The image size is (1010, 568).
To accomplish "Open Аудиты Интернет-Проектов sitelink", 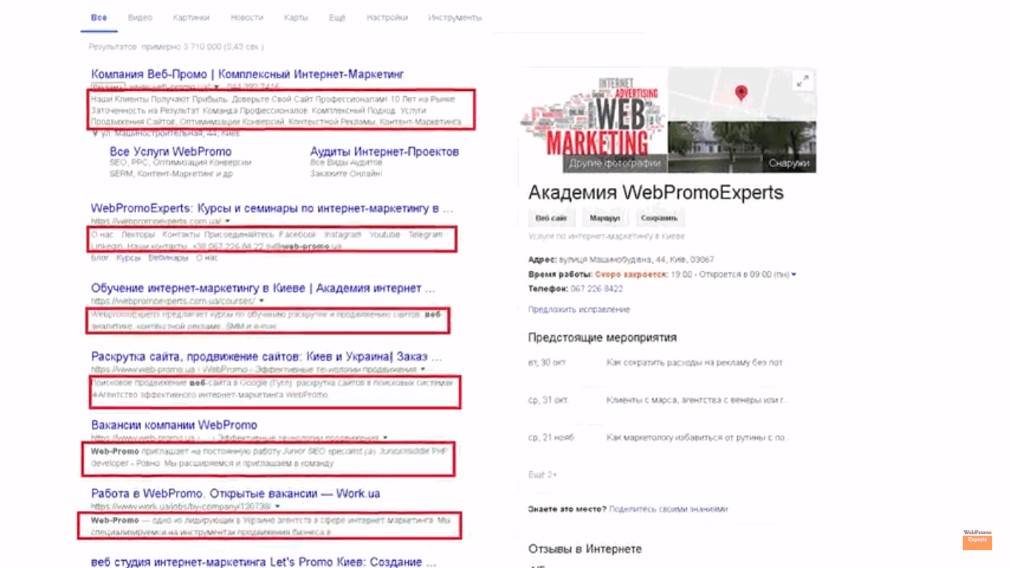I will [384, 152].
